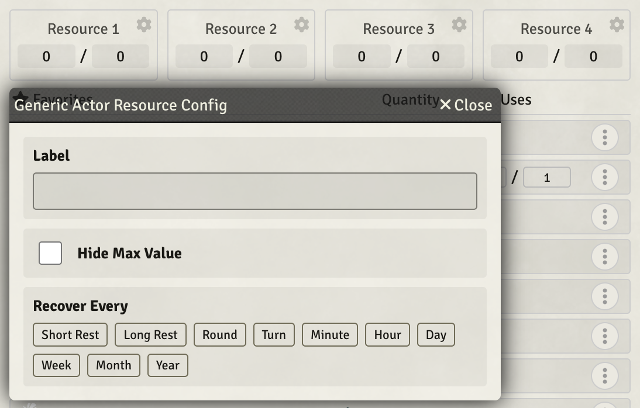Select Turn as recovery interval
This screenshot has height=408, width=640.
coord(274,334)
